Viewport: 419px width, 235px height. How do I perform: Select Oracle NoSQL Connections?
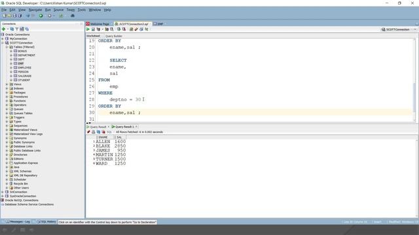click(22, 200)
